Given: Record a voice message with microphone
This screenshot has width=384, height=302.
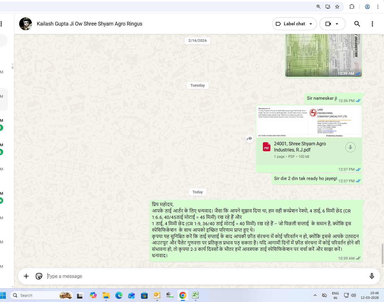Looking at the screenshot, I should [372, 276].
